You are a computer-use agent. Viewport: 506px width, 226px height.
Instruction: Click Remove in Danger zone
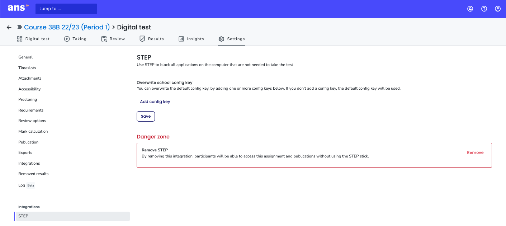pyautogui.click(x=475, y=152)
